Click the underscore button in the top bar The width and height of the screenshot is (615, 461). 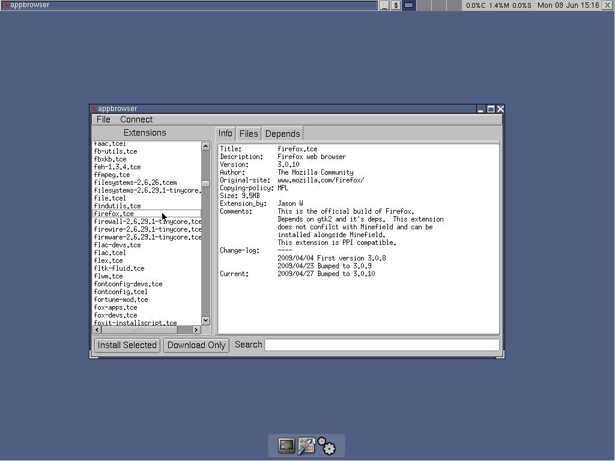(385, 5)
